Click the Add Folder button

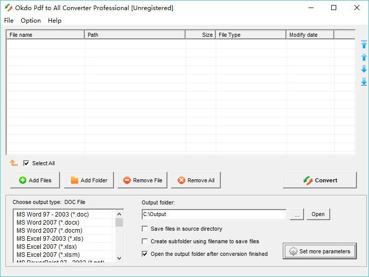89,180
